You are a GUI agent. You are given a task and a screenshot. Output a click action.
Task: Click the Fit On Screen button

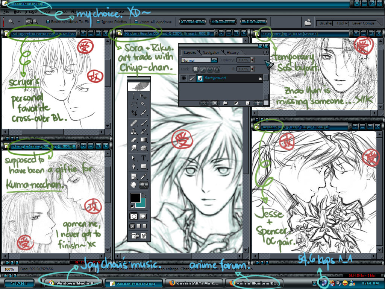pyautogui.click(x=223, y=21)
